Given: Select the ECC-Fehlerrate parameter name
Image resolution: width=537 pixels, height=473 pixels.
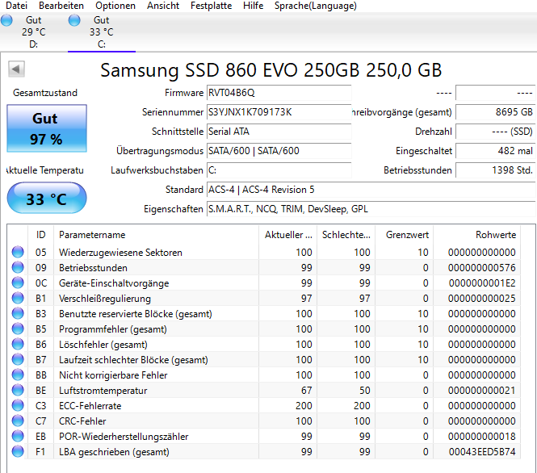Looking at the screenshot, I should pos(90,406).
